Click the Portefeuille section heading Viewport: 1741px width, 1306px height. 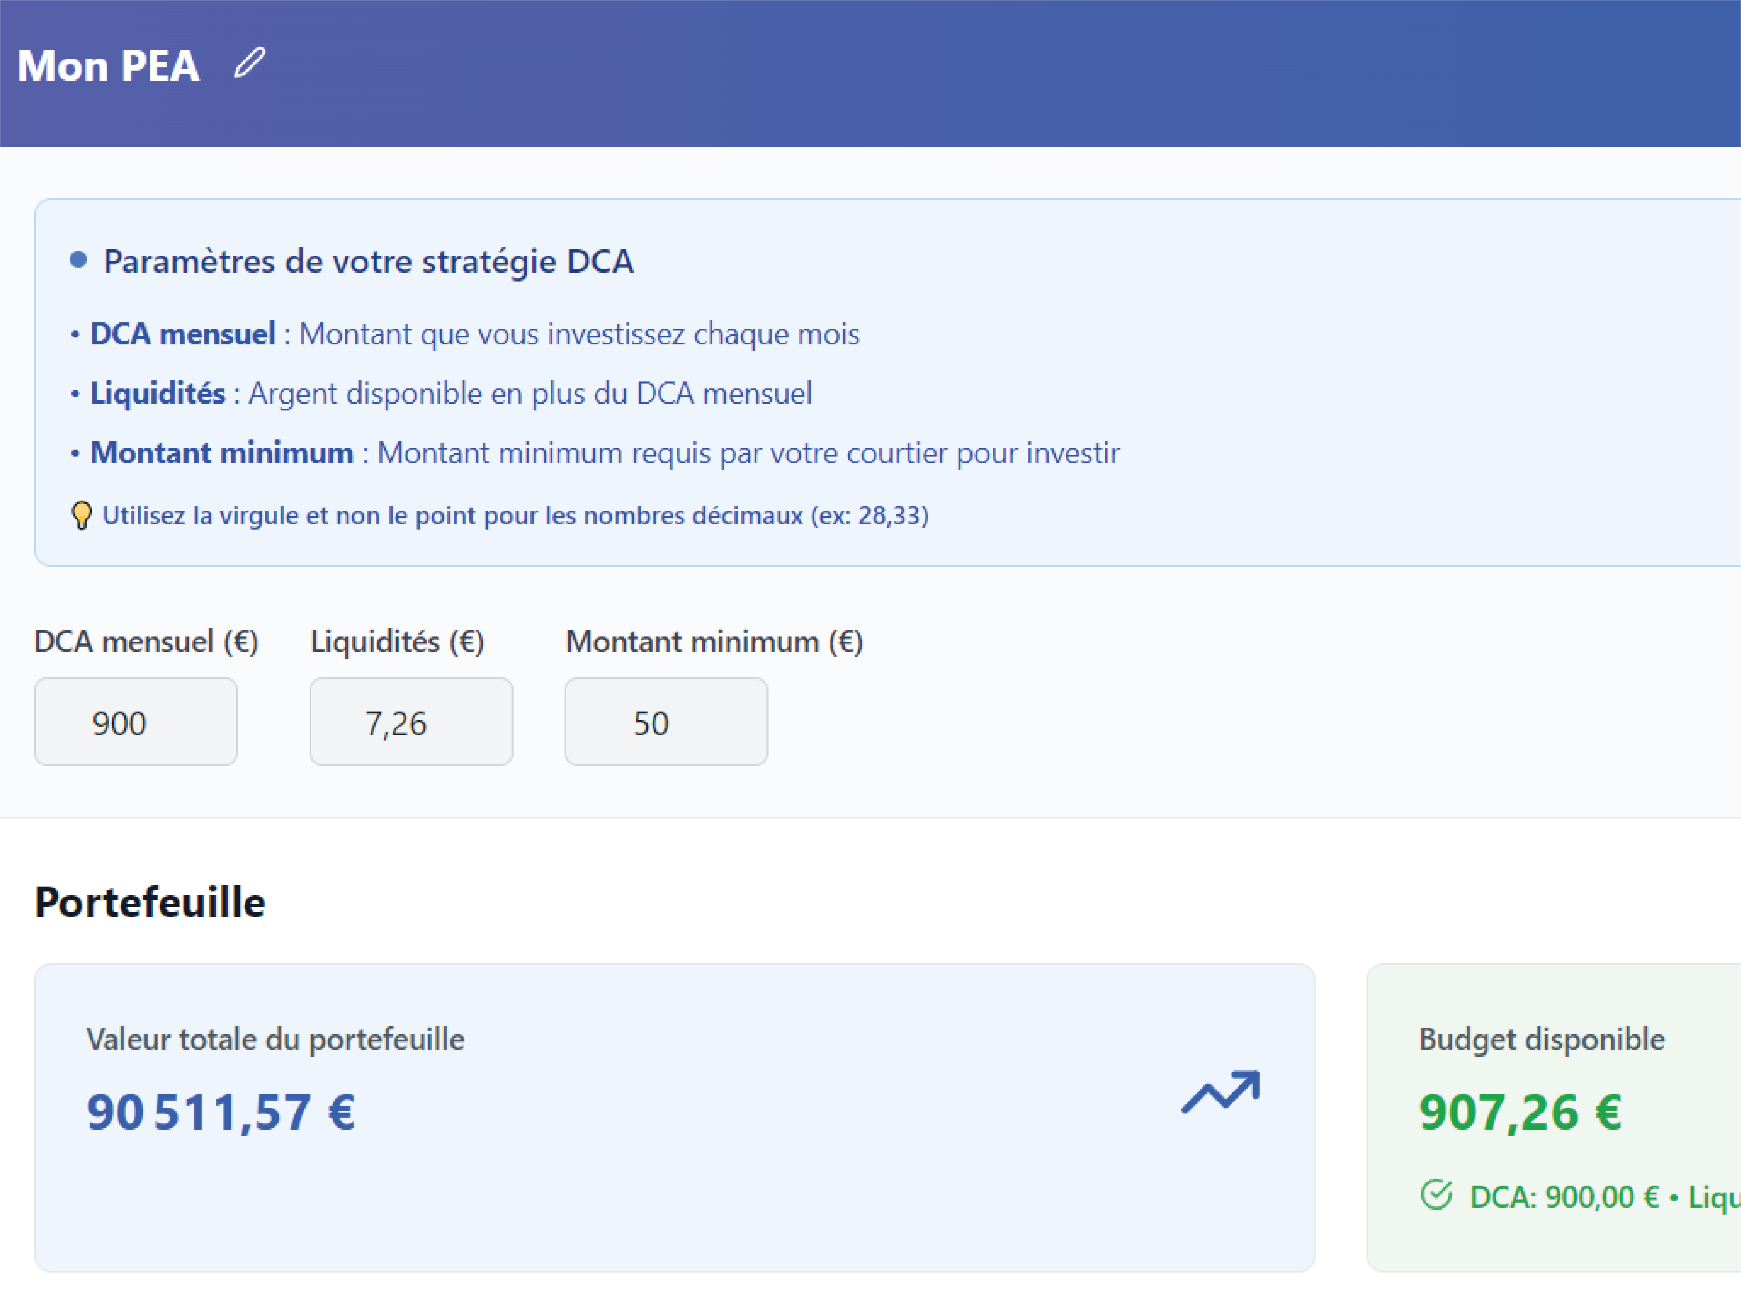click(x=150, y=902)
